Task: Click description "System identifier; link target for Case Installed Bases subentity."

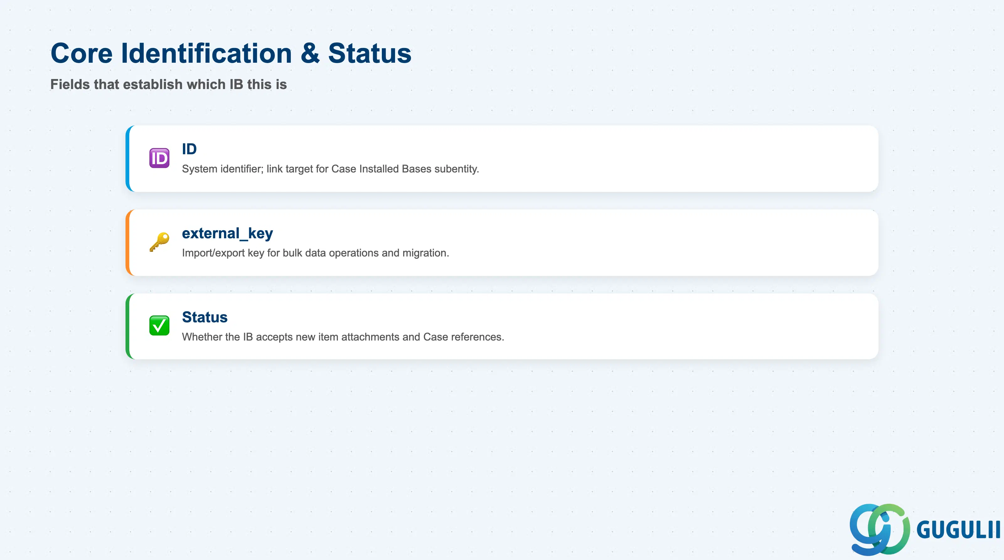Action: tap(330, 169)
